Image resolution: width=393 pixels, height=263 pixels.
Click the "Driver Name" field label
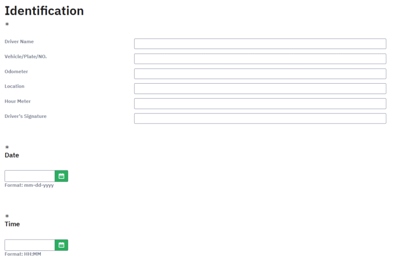pos(19,41)
